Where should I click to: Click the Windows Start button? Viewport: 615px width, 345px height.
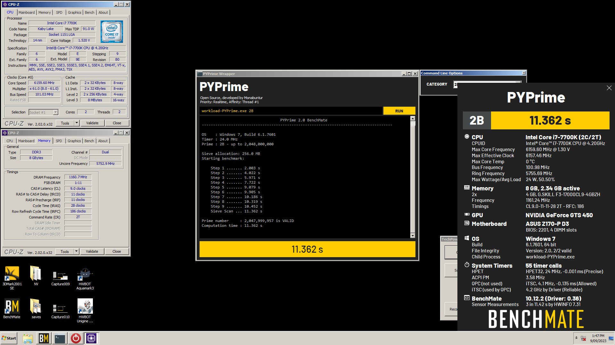point(9,338)
